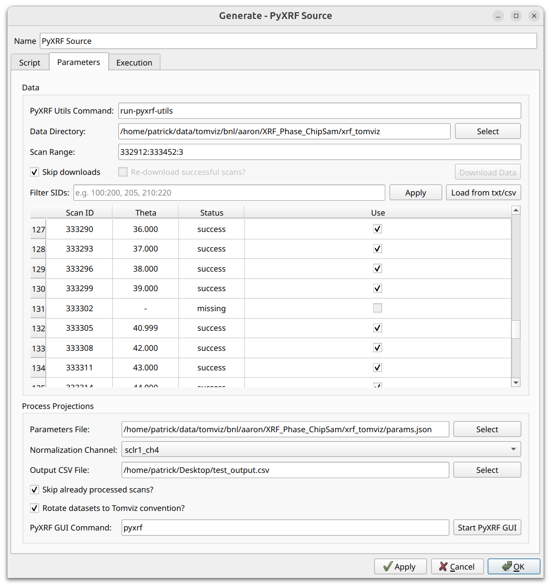Click the Filter SIDs input field
Screen dimensions: 551x587
point(229,193)
